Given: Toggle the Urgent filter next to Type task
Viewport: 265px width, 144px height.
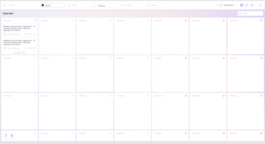Looking at the screenshot, I should 158,5.
